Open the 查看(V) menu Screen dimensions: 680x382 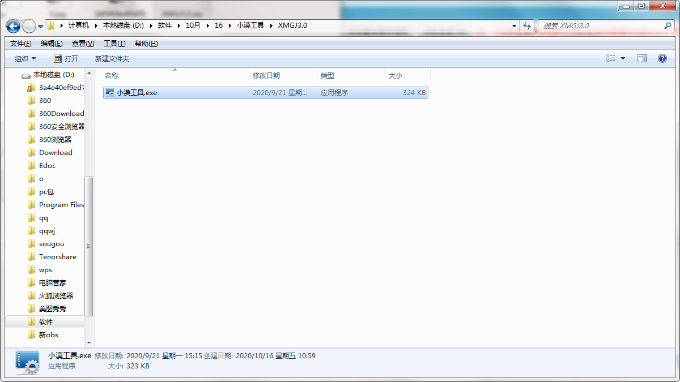[x=83, y=44]
